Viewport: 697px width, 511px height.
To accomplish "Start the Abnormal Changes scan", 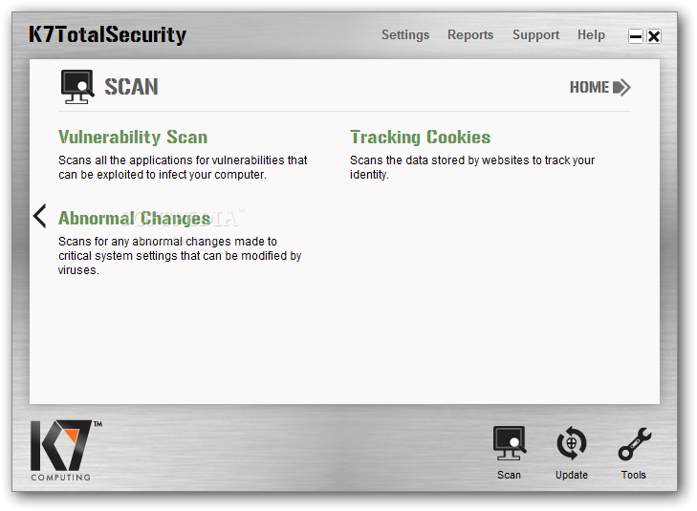I will coord(134,218).
